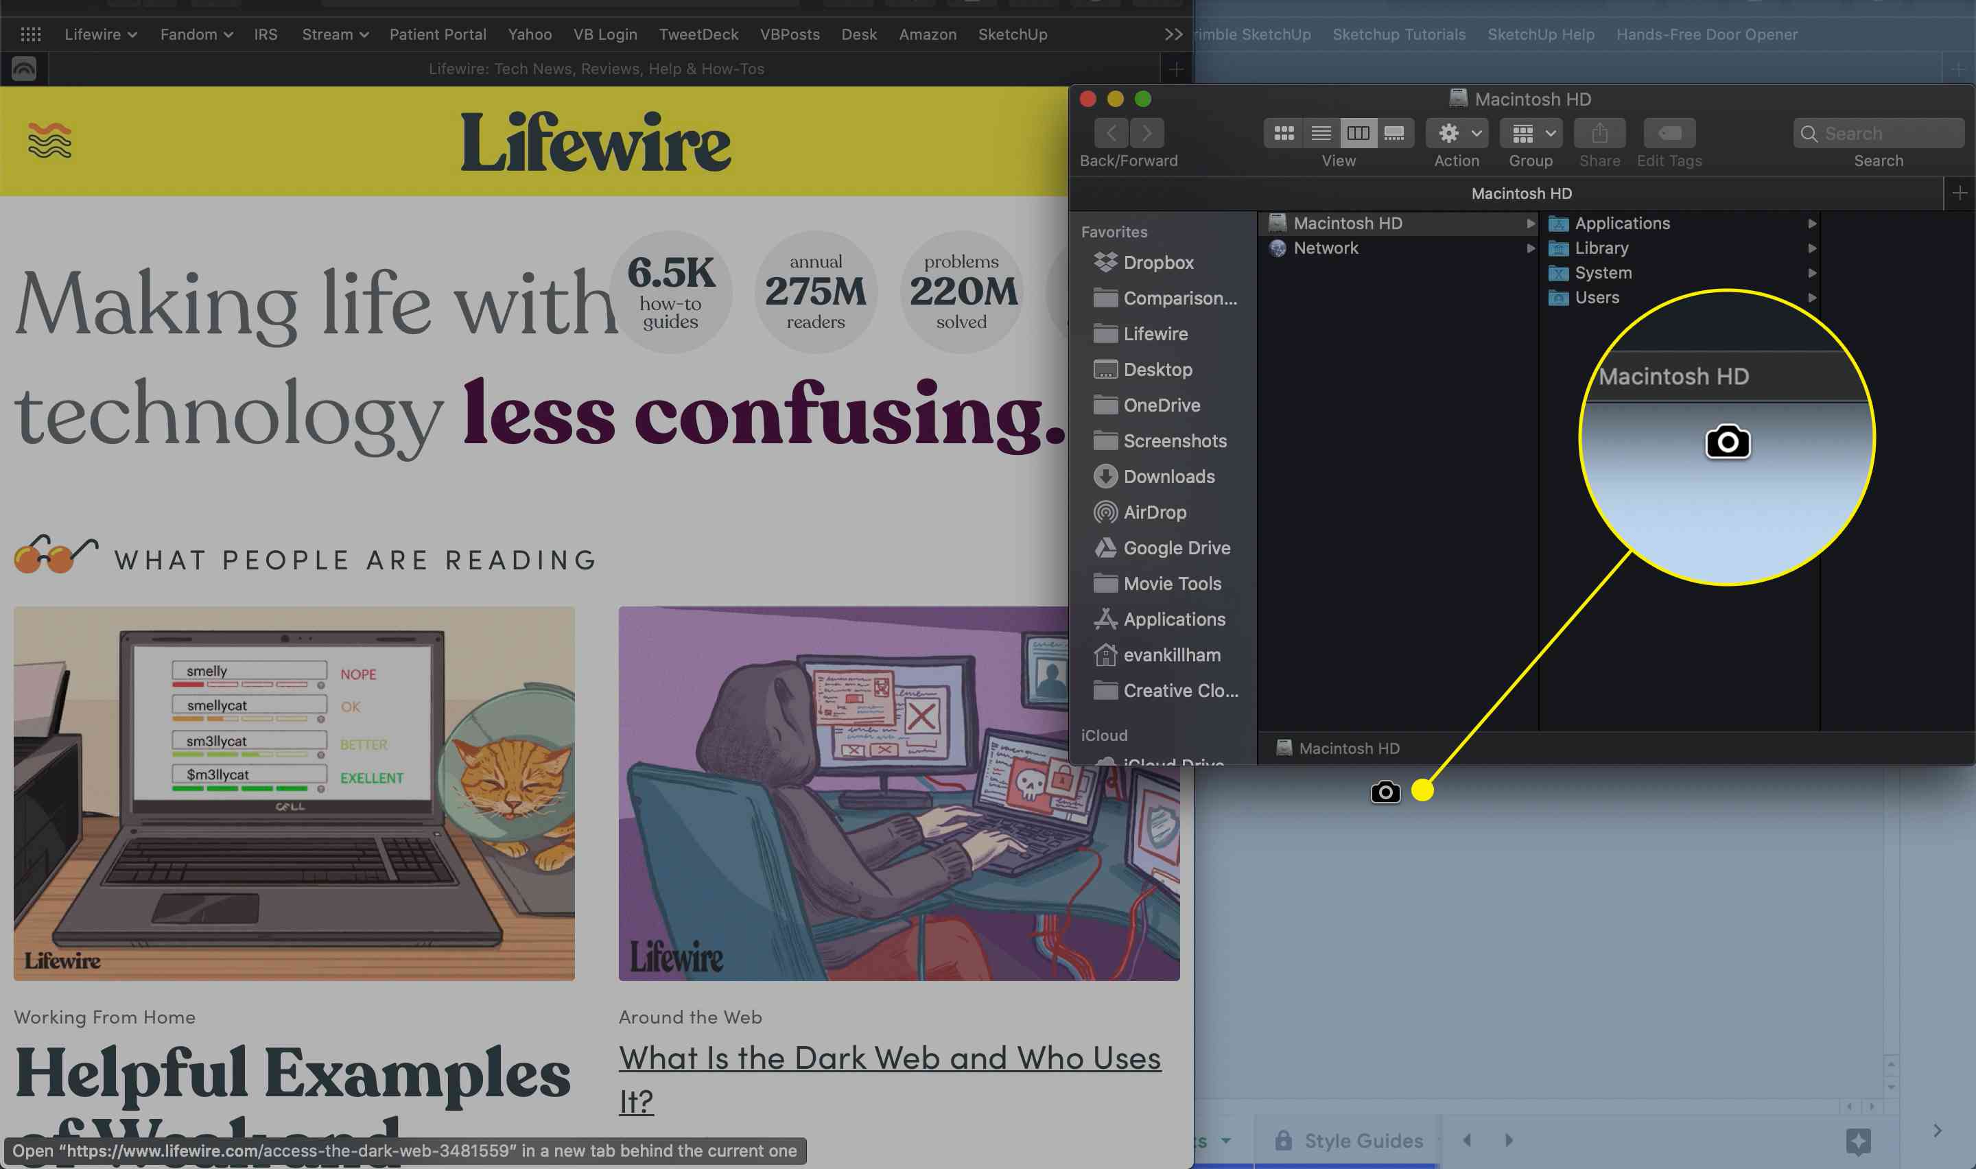Go forward in the Finder window

coord(1146,133)
